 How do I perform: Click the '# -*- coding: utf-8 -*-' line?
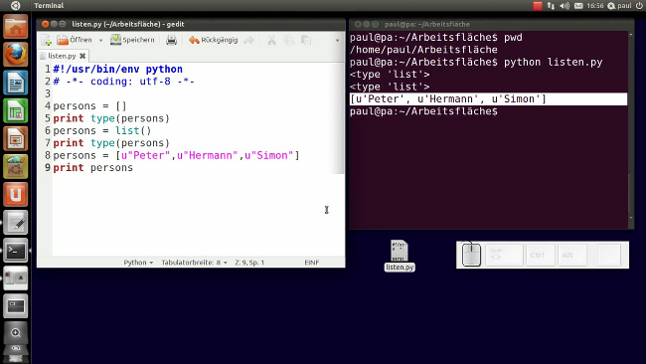coord(123,82)
